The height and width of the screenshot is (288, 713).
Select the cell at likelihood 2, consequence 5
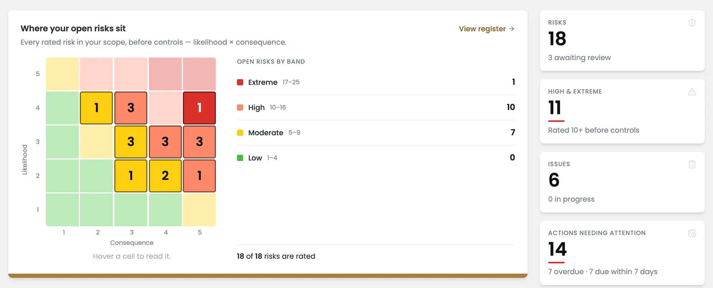point(199,176)
